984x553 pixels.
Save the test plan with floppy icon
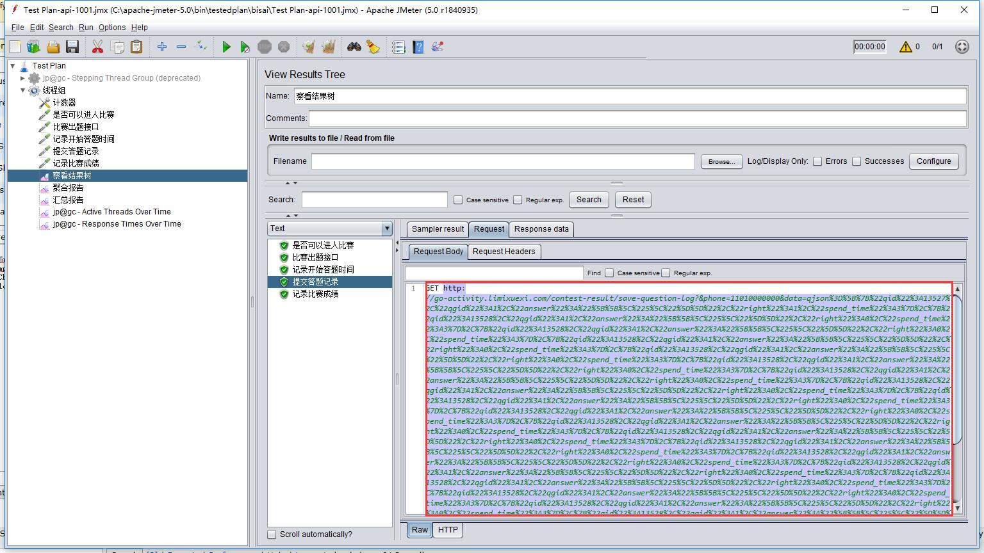[72, 47]
